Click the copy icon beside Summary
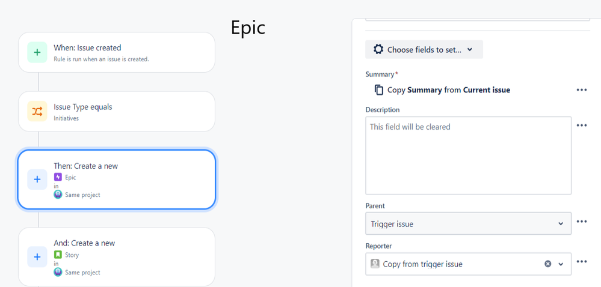 378,90
